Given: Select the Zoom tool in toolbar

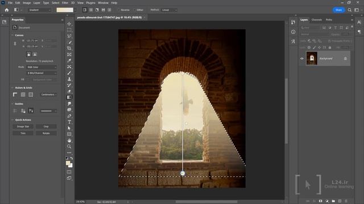Looking at the screenshot, I should (x=69, y=146).
